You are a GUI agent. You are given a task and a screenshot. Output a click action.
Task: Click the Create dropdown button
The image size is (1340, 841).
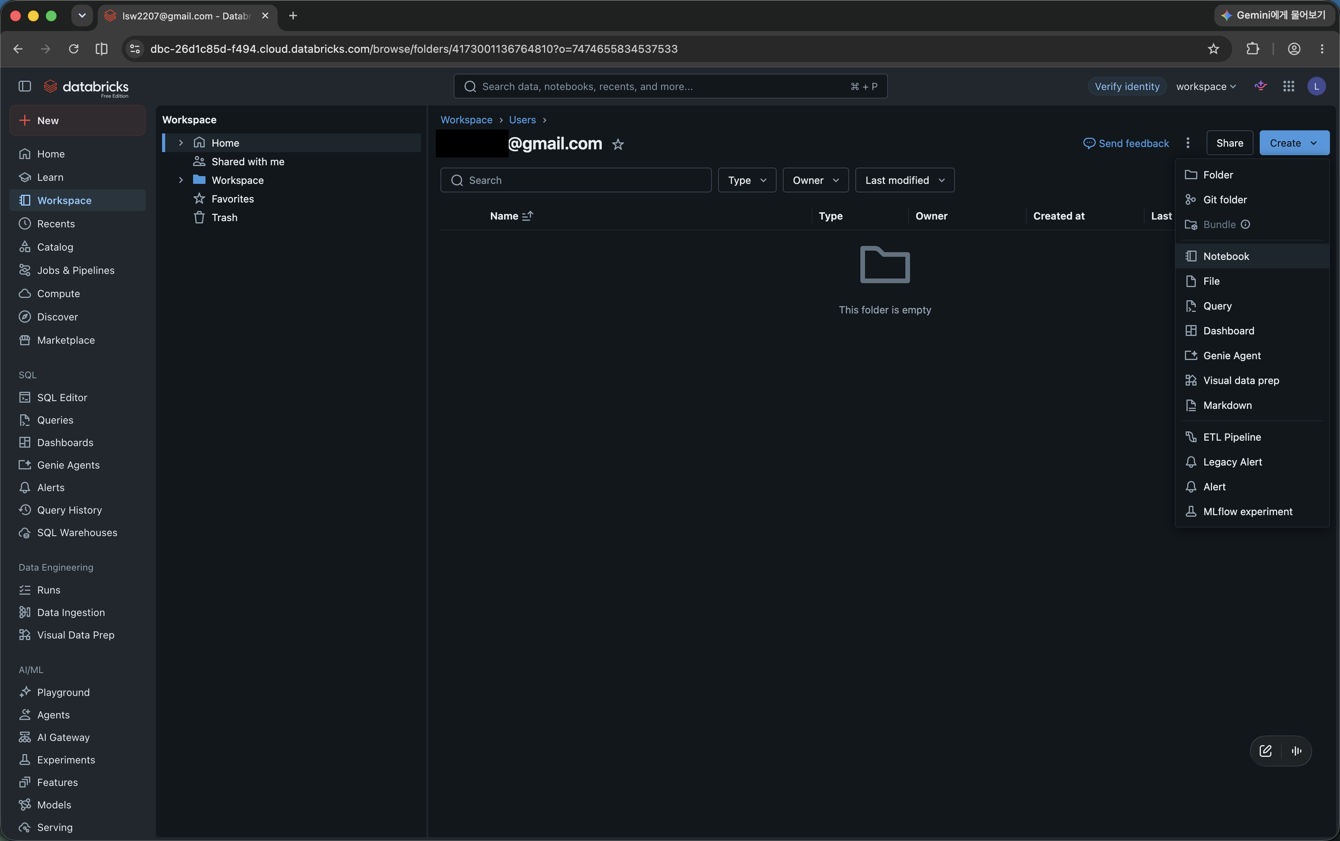[1294, 143]
